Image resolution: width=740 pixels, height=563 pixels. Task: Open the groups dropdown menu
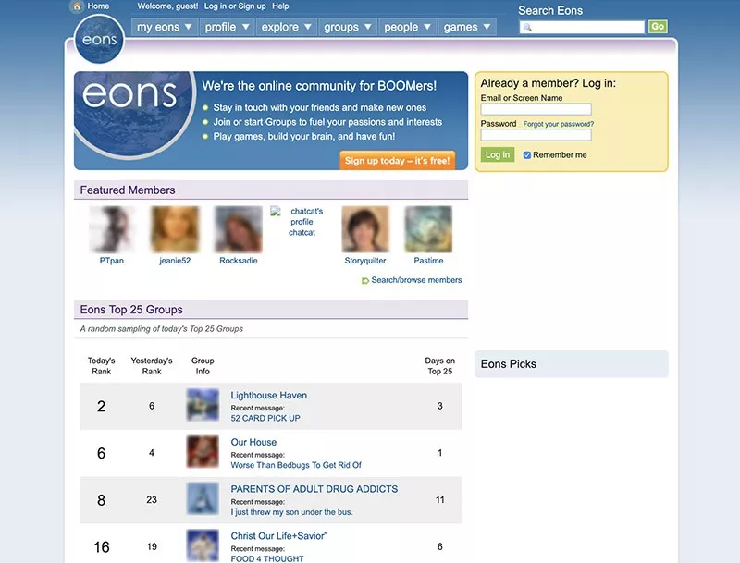[347, 28]
